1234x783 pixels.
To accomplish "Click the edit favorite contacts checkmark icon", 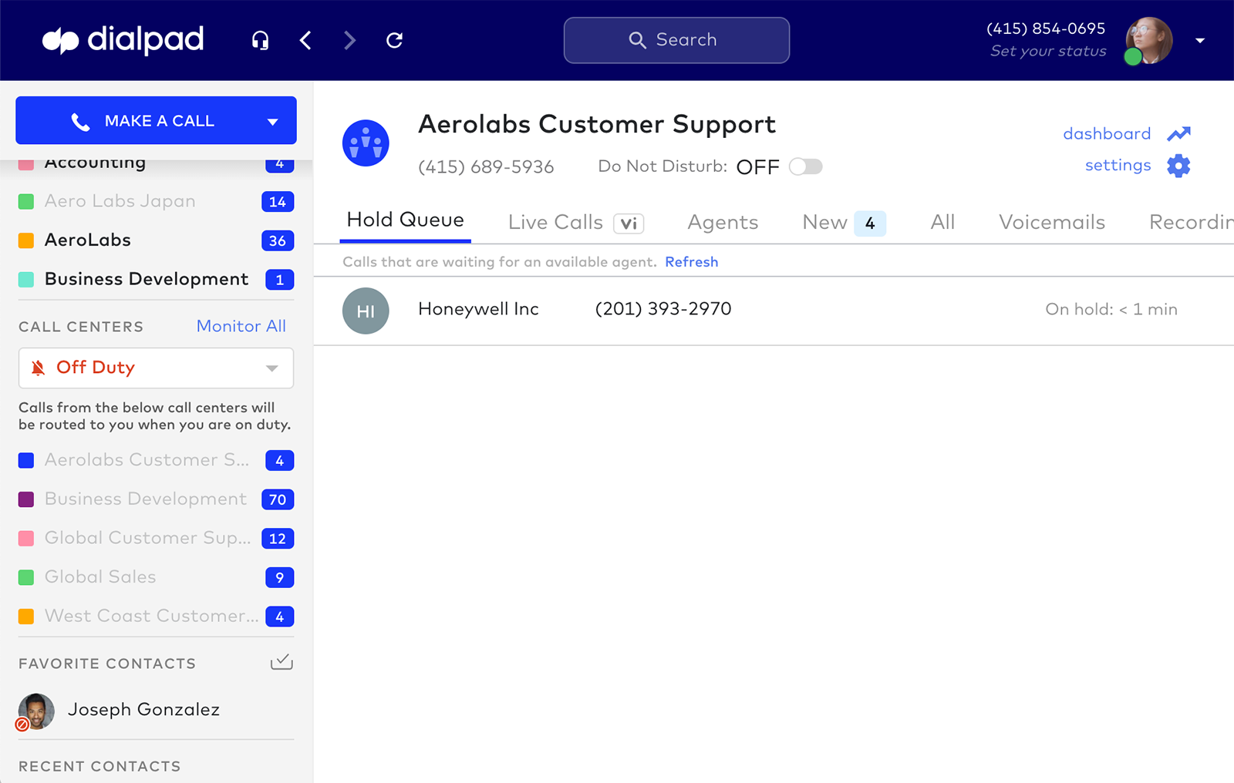I will pyautogui.click(x=282, y=662).
